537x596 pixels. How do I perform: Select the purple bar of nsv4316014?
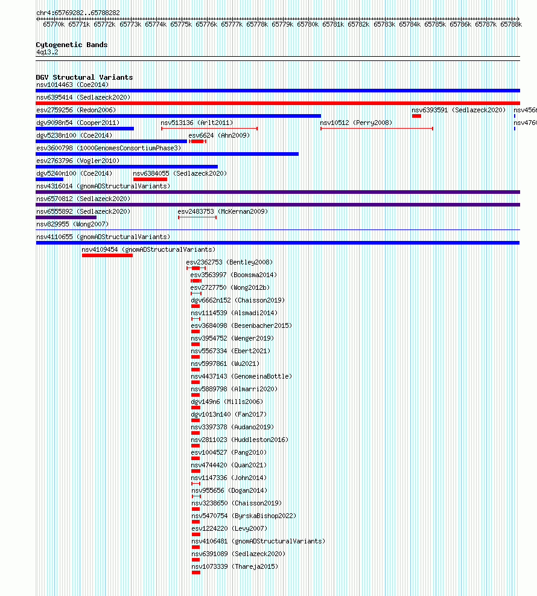pos(278,192)
